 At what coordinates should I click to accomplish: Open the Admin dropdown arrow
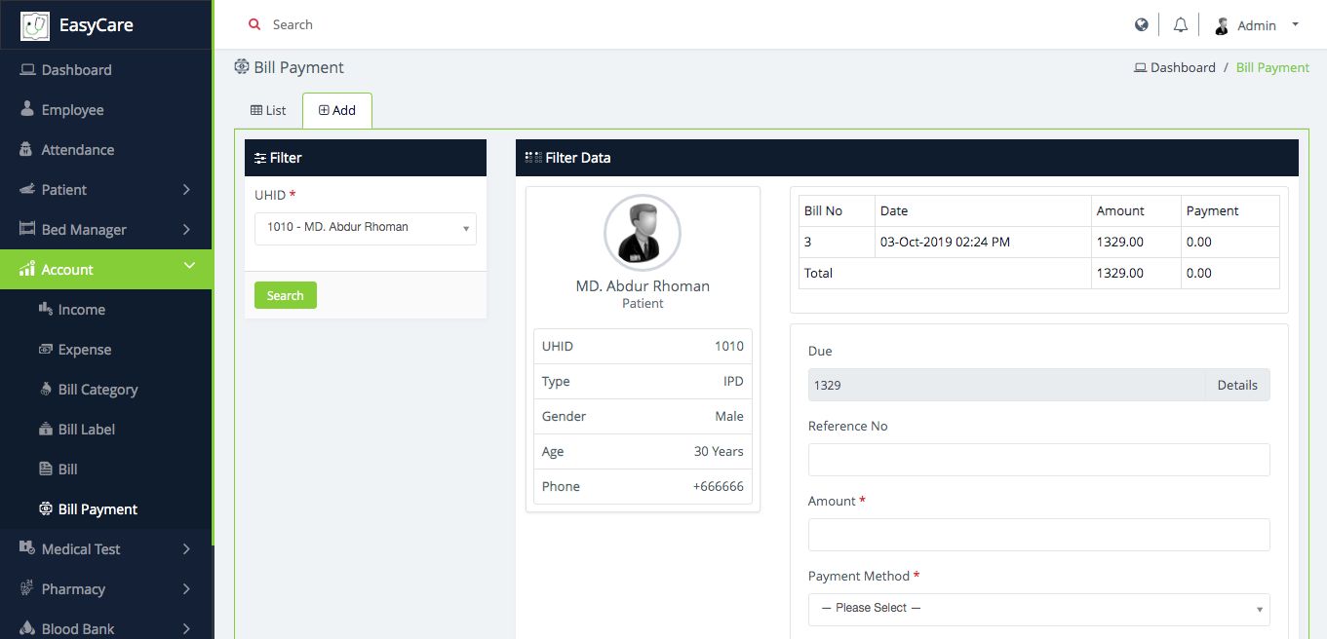pos(1296,24)
